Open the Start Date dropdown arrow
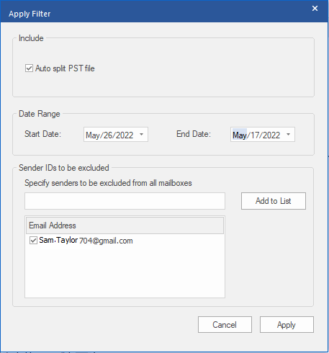The height and width of the screenshot is (353, 329). pyautogui.click(x=142, y=135)
